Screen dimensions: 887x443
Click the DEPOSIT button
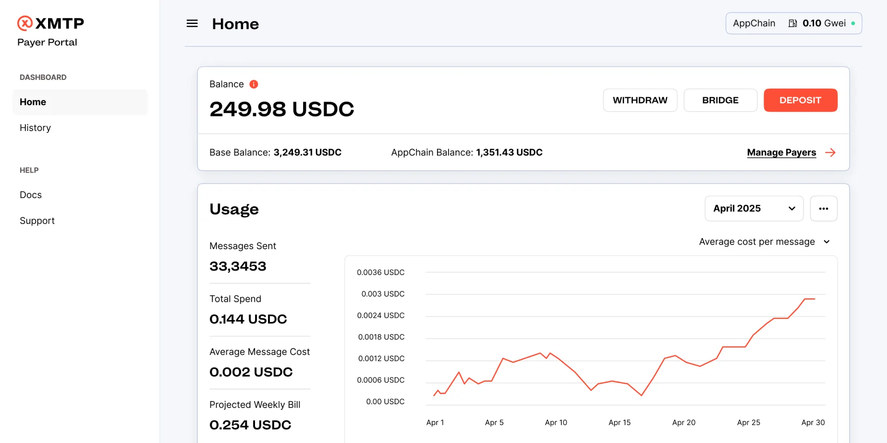coord(800,100)
